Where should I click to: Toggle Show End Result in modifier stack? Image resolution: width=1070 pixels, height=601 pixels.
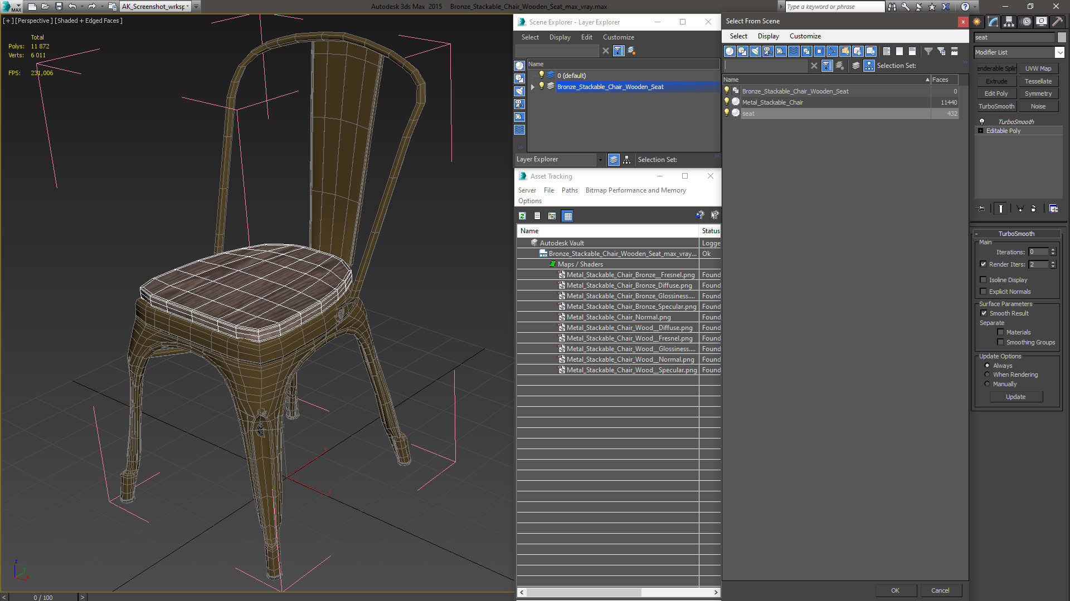[1001, 209]
